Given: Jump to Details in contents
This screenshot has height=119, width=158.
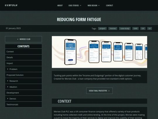Looking at the screenshot, I should [23, 58].
